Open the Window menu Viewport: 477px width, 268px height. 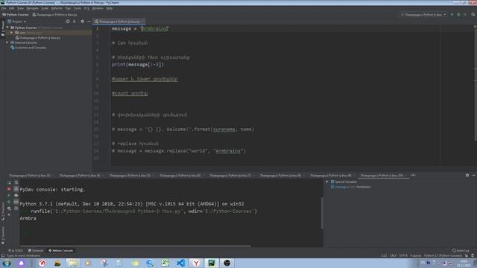(x=98, y=8)
